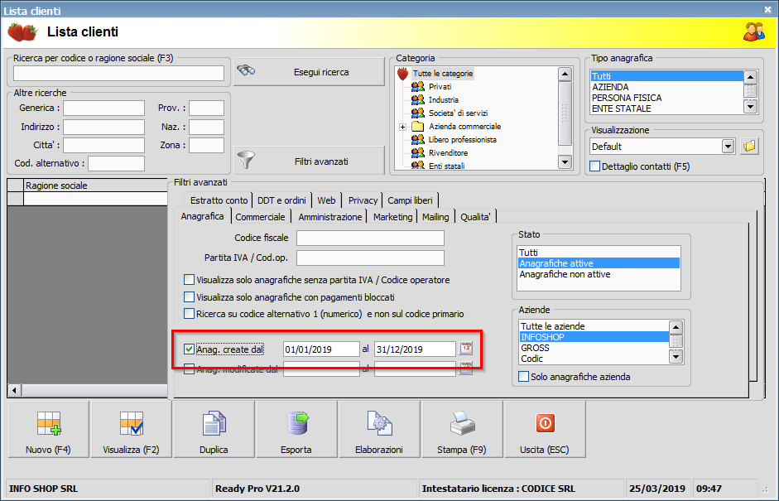
Task: Switch to the Commerciale tab
Action: [x=260, y=217]
